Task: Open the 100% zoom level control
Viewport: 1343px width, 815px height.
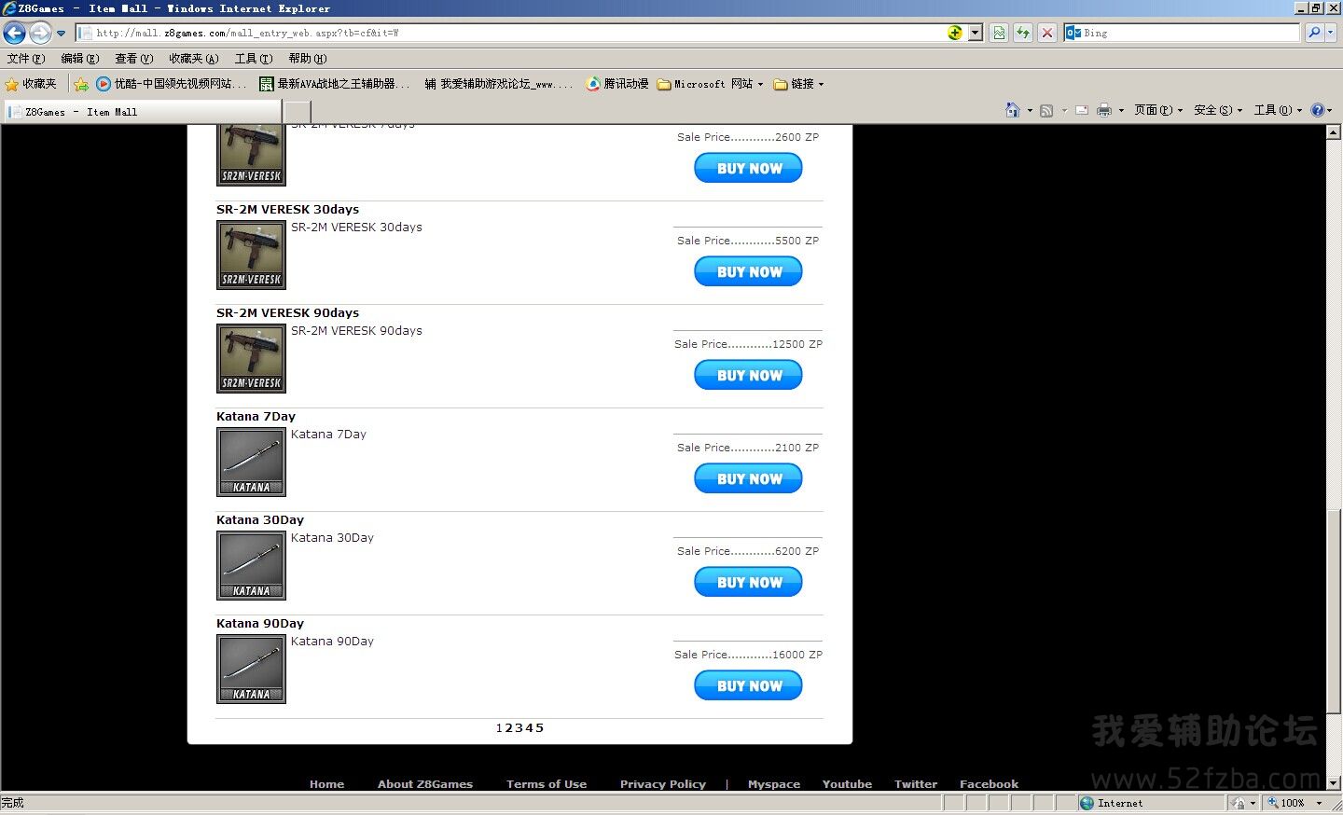Action: point(1295,803)
